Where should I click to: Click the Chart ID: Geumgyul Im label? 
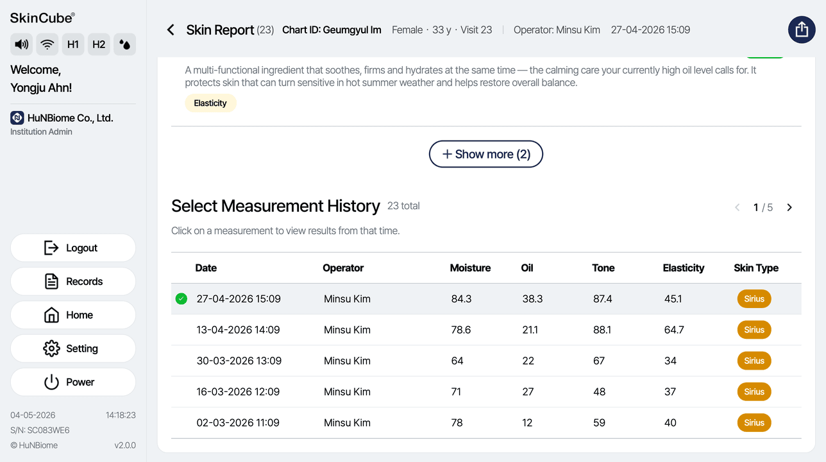click(x=332, y=30)
